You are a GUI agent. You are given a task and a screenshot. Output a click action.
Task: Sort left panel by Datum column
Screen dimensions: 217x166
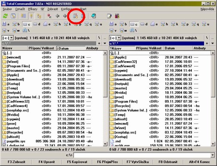coord(71,48)
